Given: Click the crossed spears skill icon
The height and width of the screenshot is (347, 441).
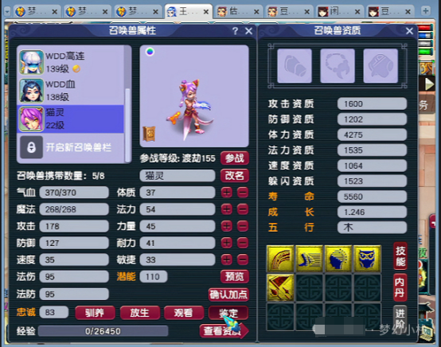Looking at the screenshot, I should 280,287.
